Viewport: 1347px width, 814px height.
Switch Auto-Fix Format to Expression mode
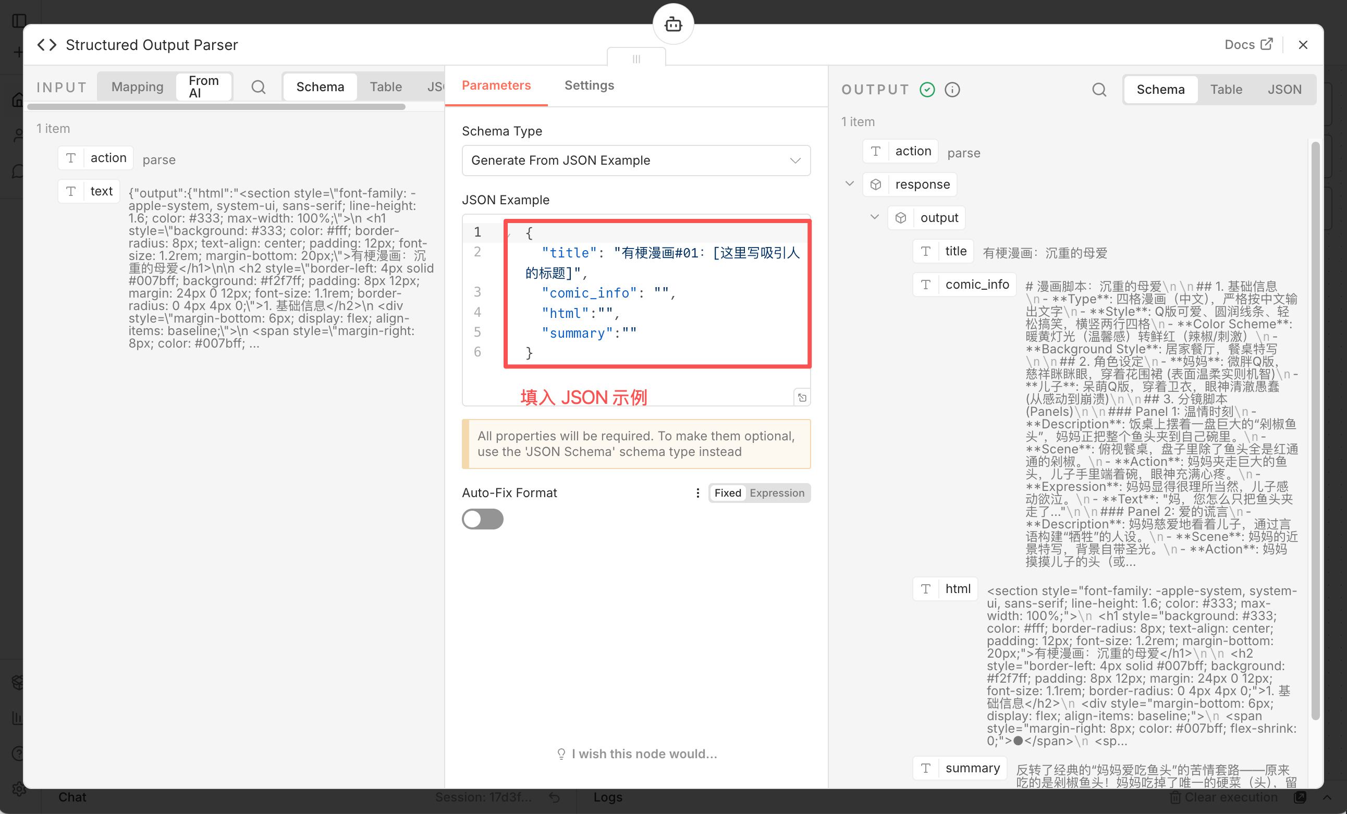[776, 493]
